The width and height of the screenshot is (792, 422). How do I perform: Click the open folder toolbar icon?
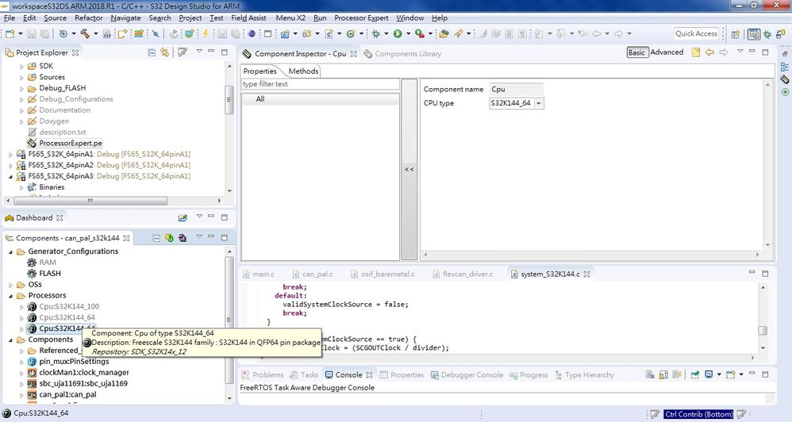pos(444,34)
